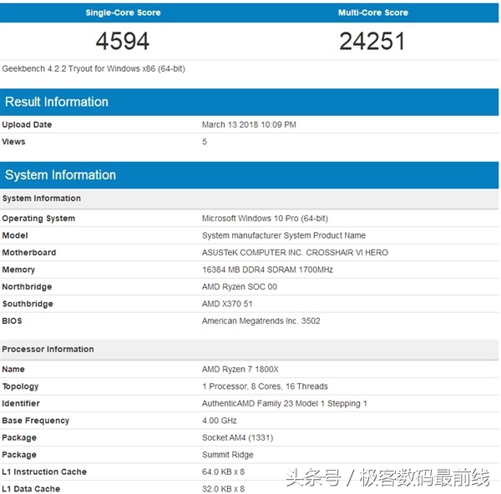Image resolution: width=501 pixels, height=494 pixels.
Task: Click System manufacturer System Product Name
Action: (284, 235)
